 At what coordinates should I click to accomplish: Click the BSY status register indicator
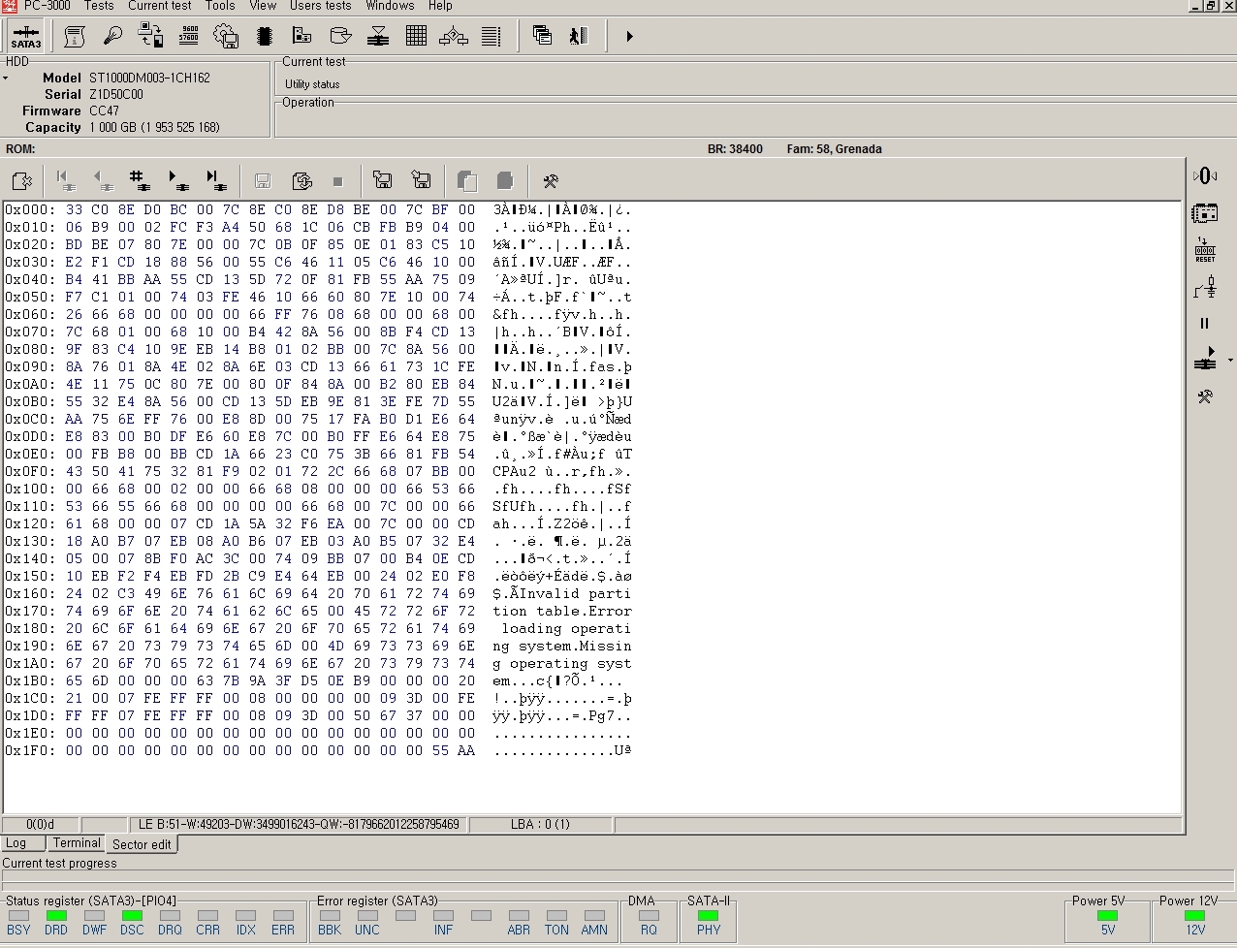[18, 916]
